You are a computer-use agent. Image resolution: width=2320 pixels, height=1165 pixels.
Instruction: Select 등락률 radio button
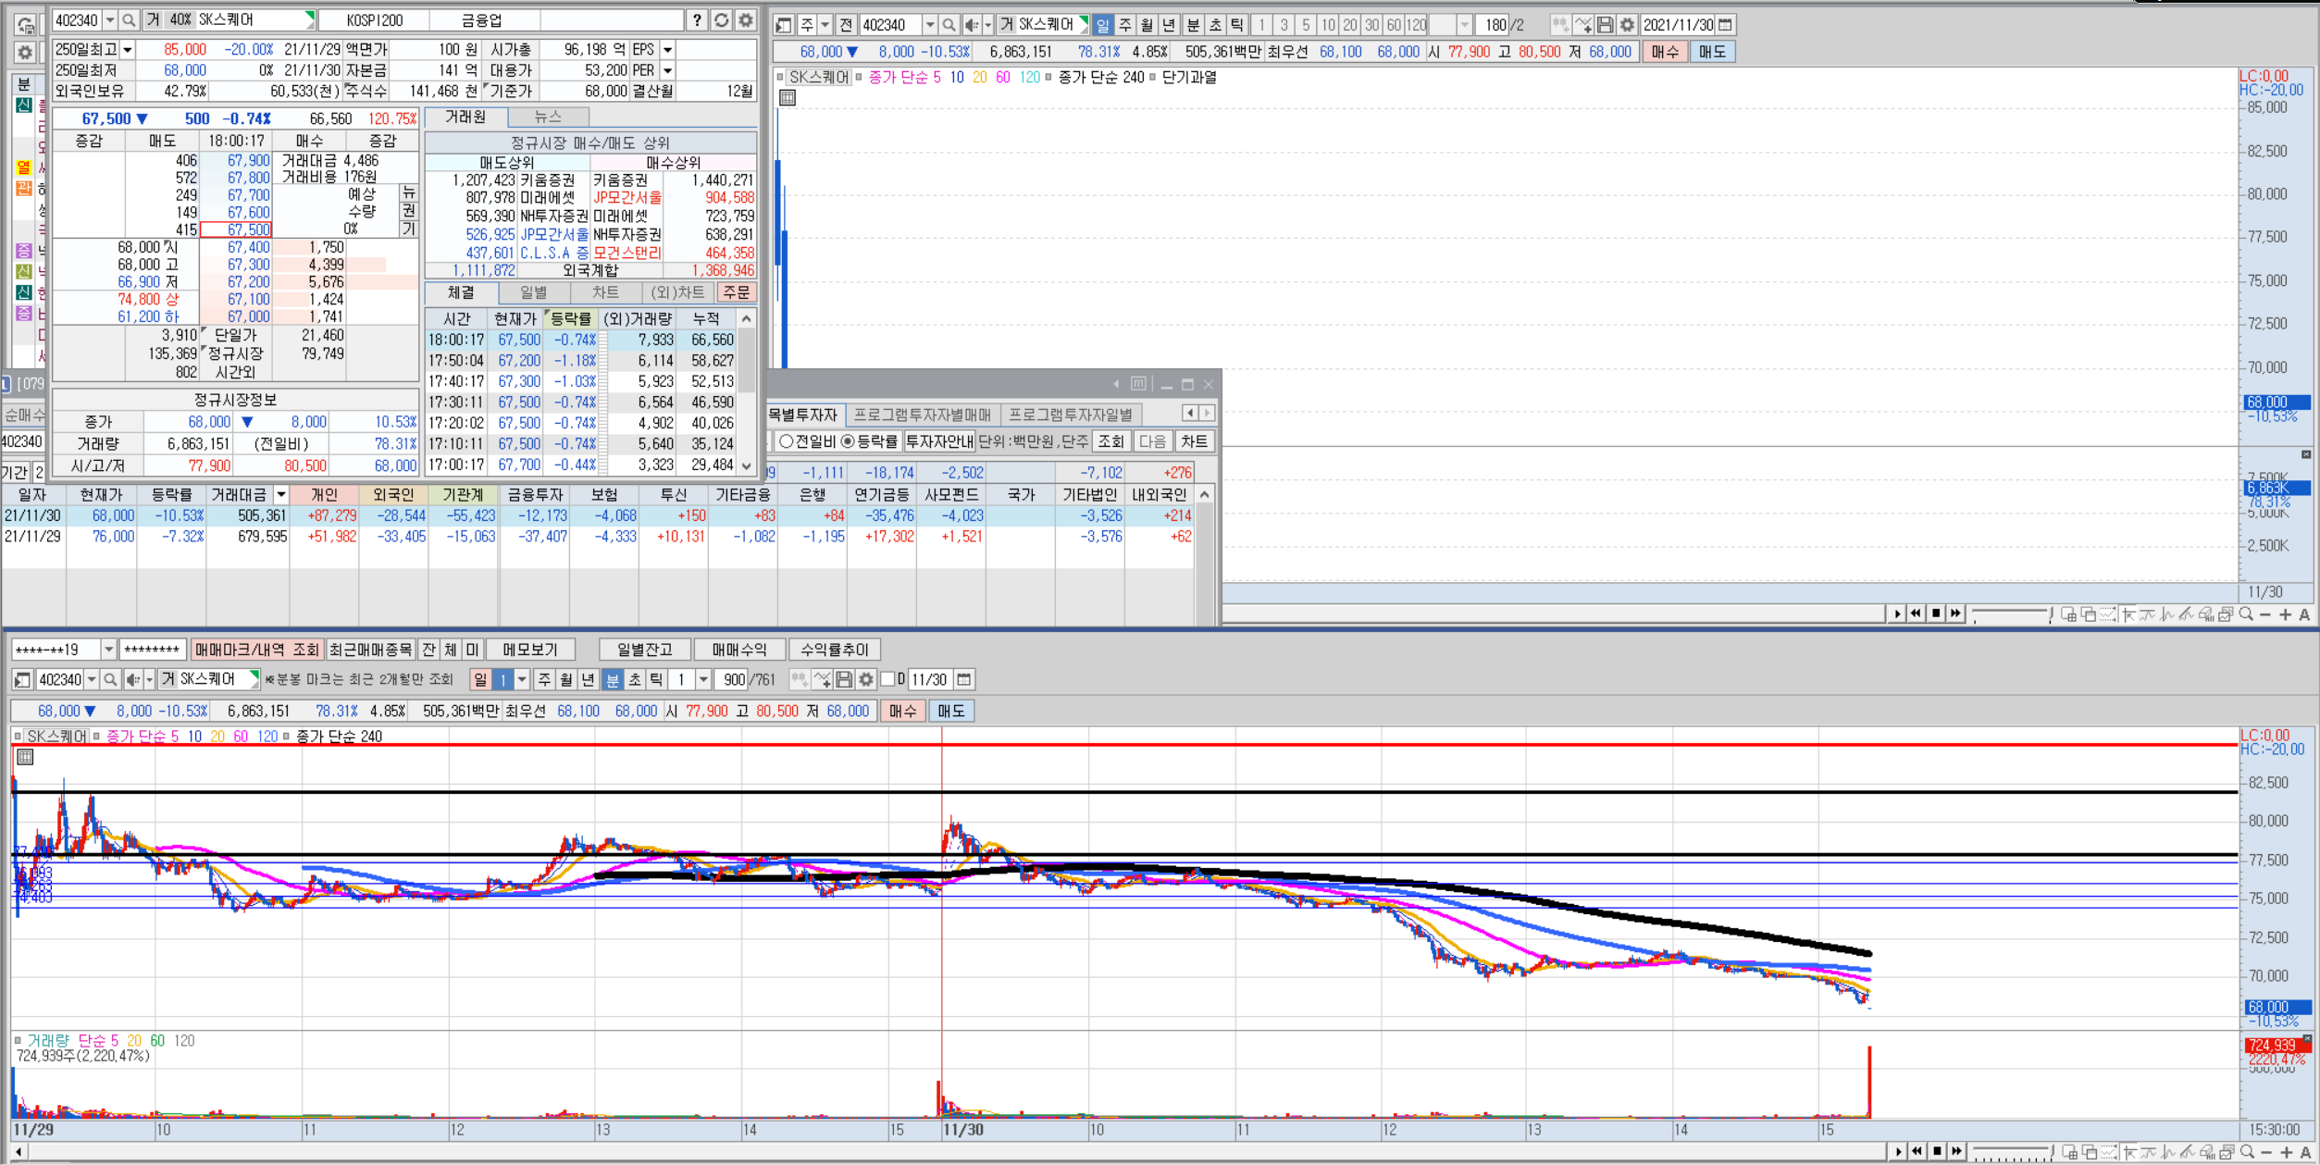[848, 441]
